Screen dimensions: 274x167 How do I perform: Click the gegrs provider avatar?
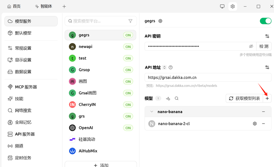coord(72,35)
